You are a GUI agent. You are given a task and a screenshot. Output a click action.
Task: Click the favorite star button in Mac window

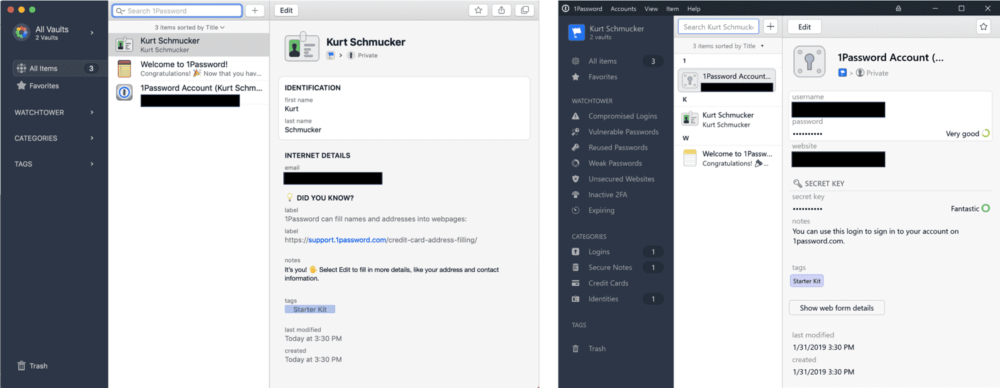(x=478, y=10)
